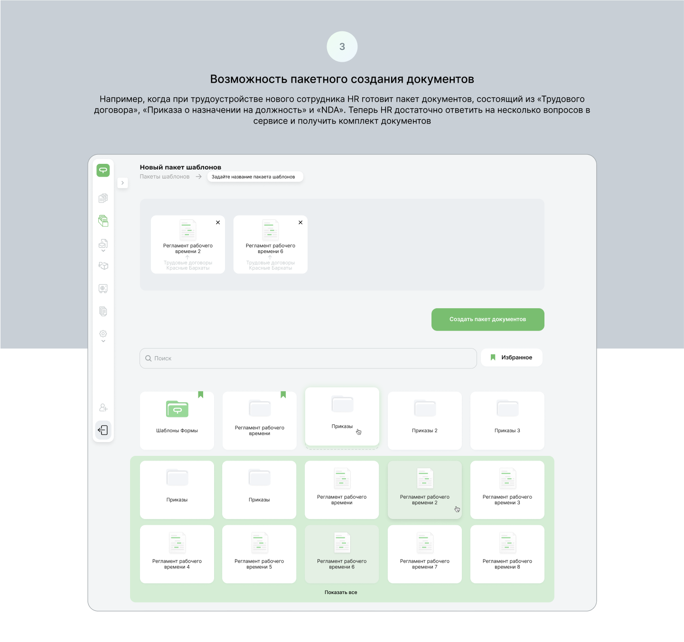Select the Регламент рабочего времени 3 template
Image resolution: width=684 pixels, height=642 pixels.
[x=507, y=490]
